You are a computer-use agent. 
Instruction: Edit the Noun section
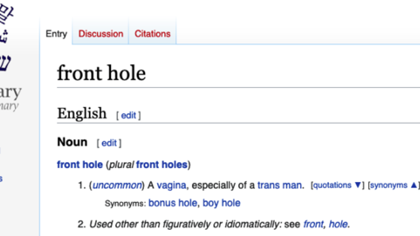tap(109, 143)
